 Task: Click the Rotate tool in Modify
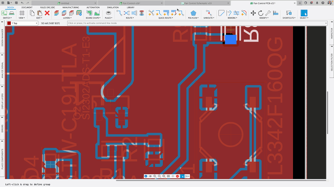[261, 13]
